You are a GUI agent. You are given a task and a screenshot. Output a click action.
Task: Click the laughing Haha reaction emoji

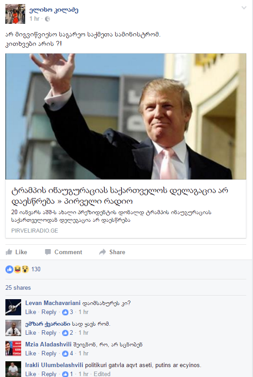click(x=17, y=269)
